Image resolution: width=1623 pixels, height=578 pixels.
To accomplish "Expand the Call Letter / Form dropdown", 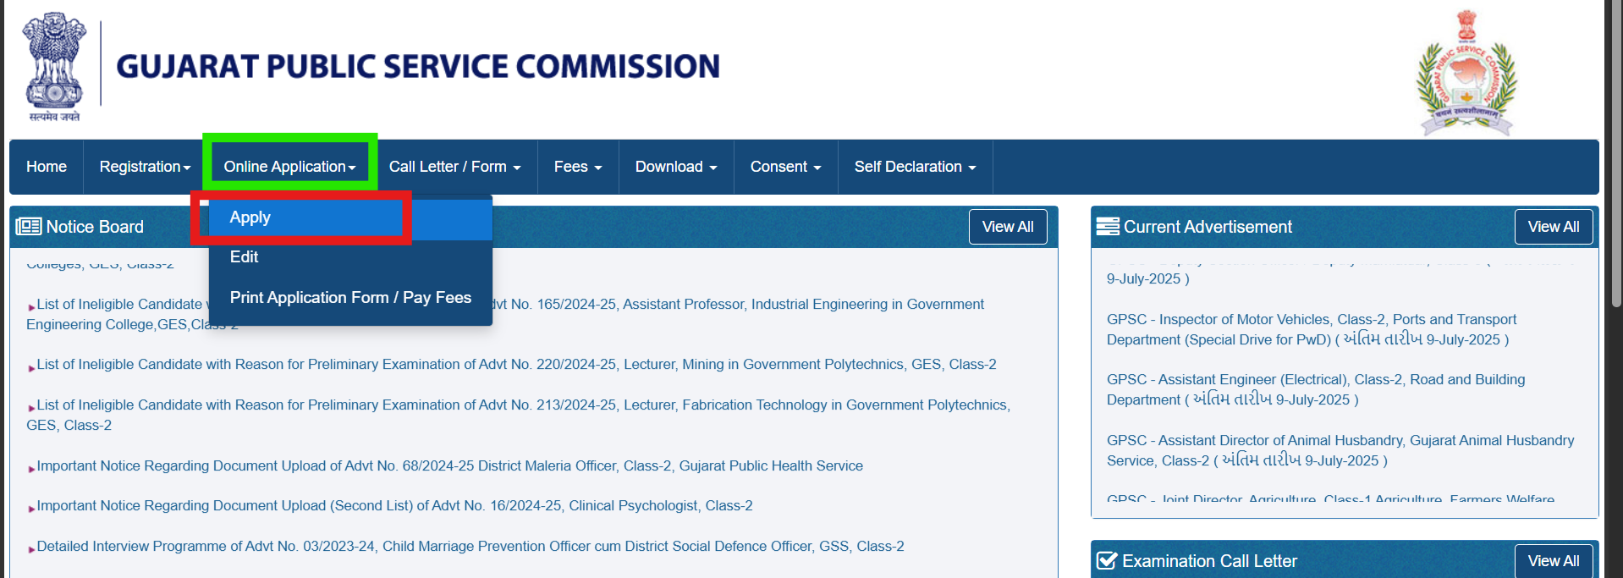I will pos(454,167).
